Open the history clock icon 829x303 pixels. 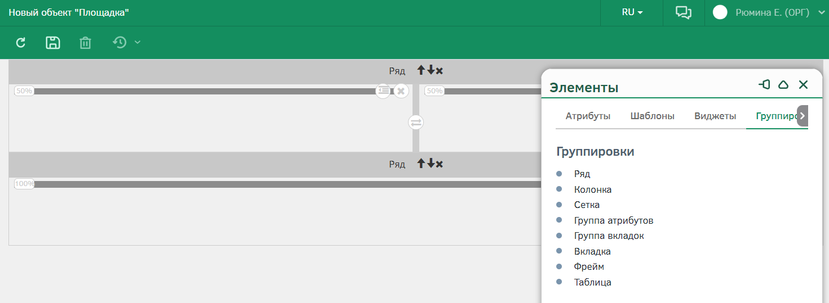(119, 43)
